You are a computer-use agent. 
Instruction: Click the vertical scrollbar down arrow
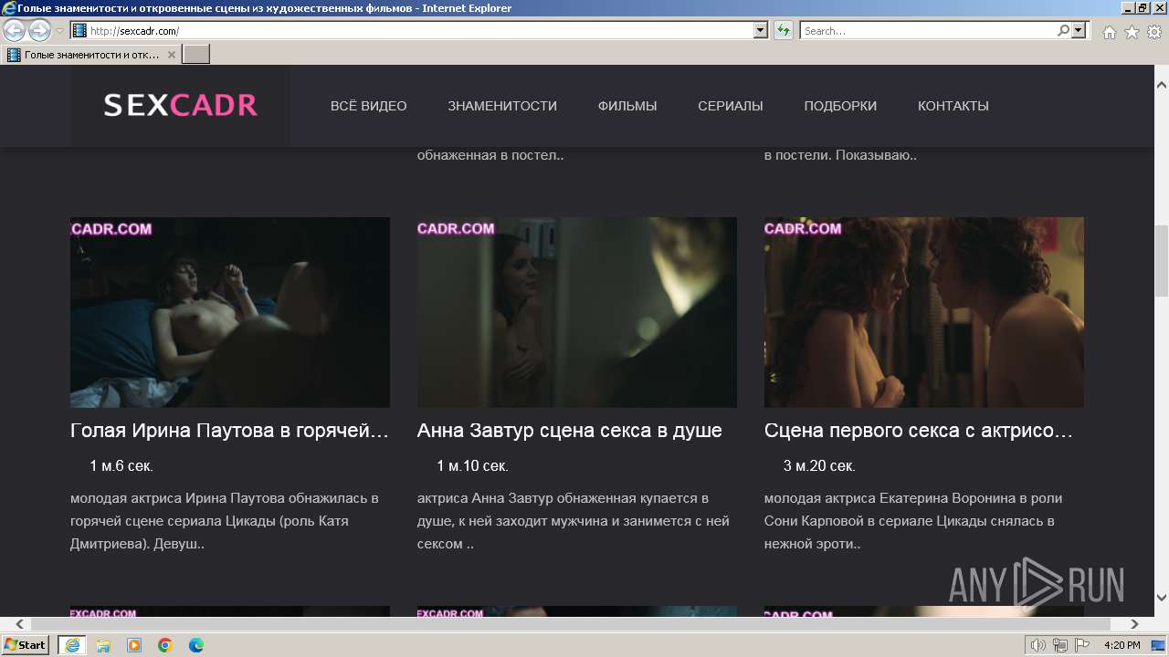1162,598
